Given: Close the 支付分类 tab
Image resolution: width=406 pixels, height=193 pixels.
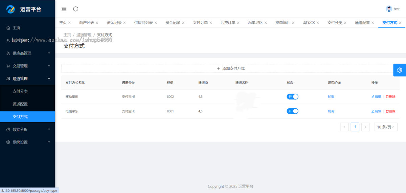Looking at the screenshot, I should 345,23.
